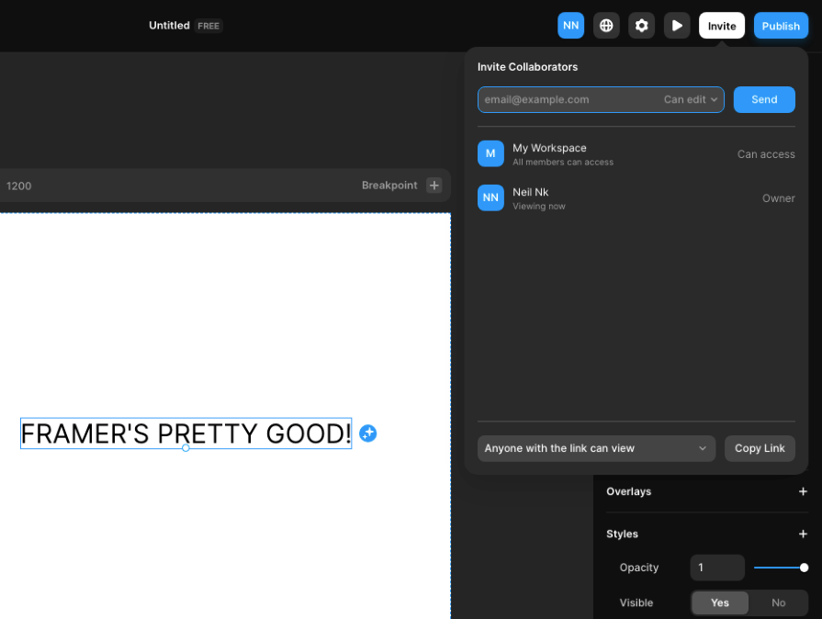Click the Publish button
Viewport: 822px width, 619px height.
780,25
